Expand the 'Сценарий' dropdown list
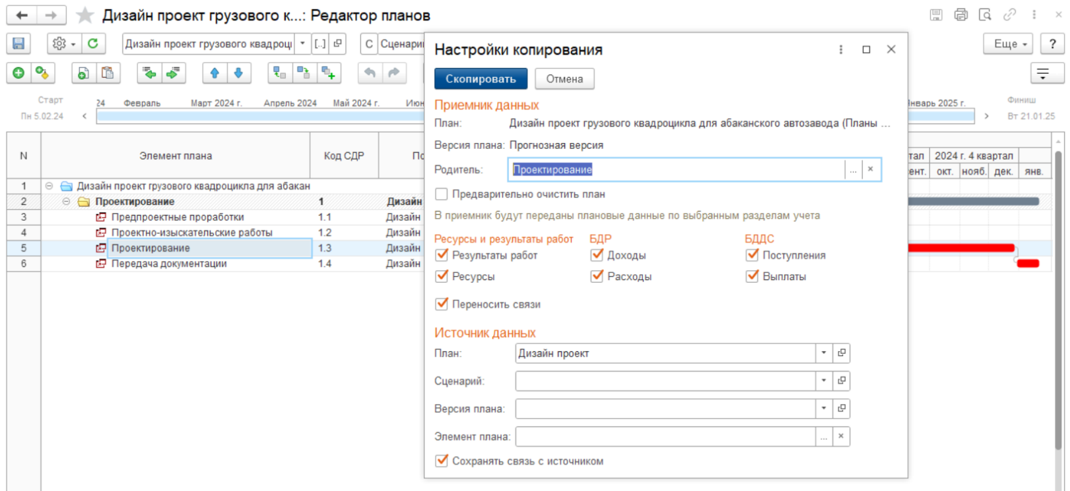 click(823, 381)
